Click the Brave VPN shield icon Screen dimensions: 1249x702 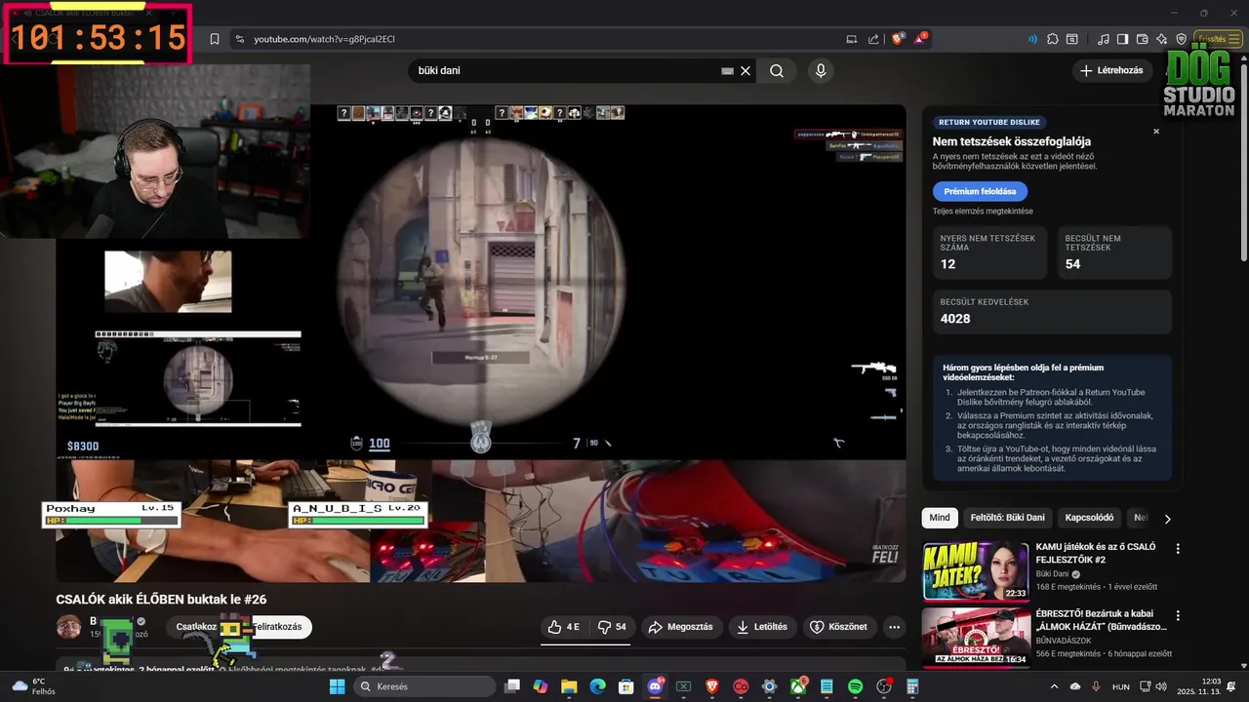1181,39
